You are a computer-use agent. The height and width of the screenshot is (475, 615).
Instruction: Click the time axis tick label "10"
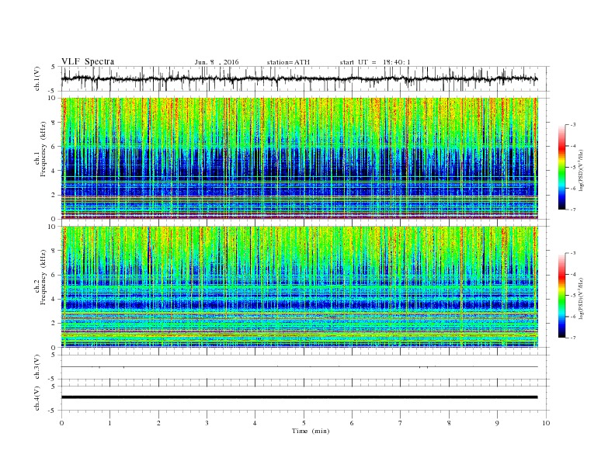[x=546, y=423]
